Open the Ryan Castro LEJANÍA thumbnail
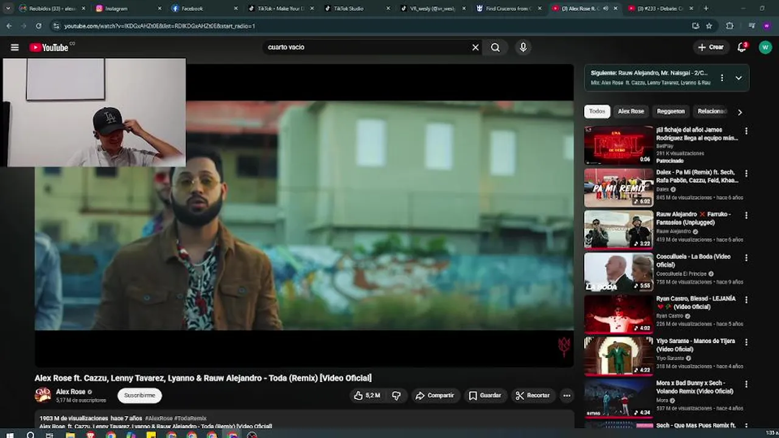The height and width of the screenshot is (438, 779). (x=618, y=315)
